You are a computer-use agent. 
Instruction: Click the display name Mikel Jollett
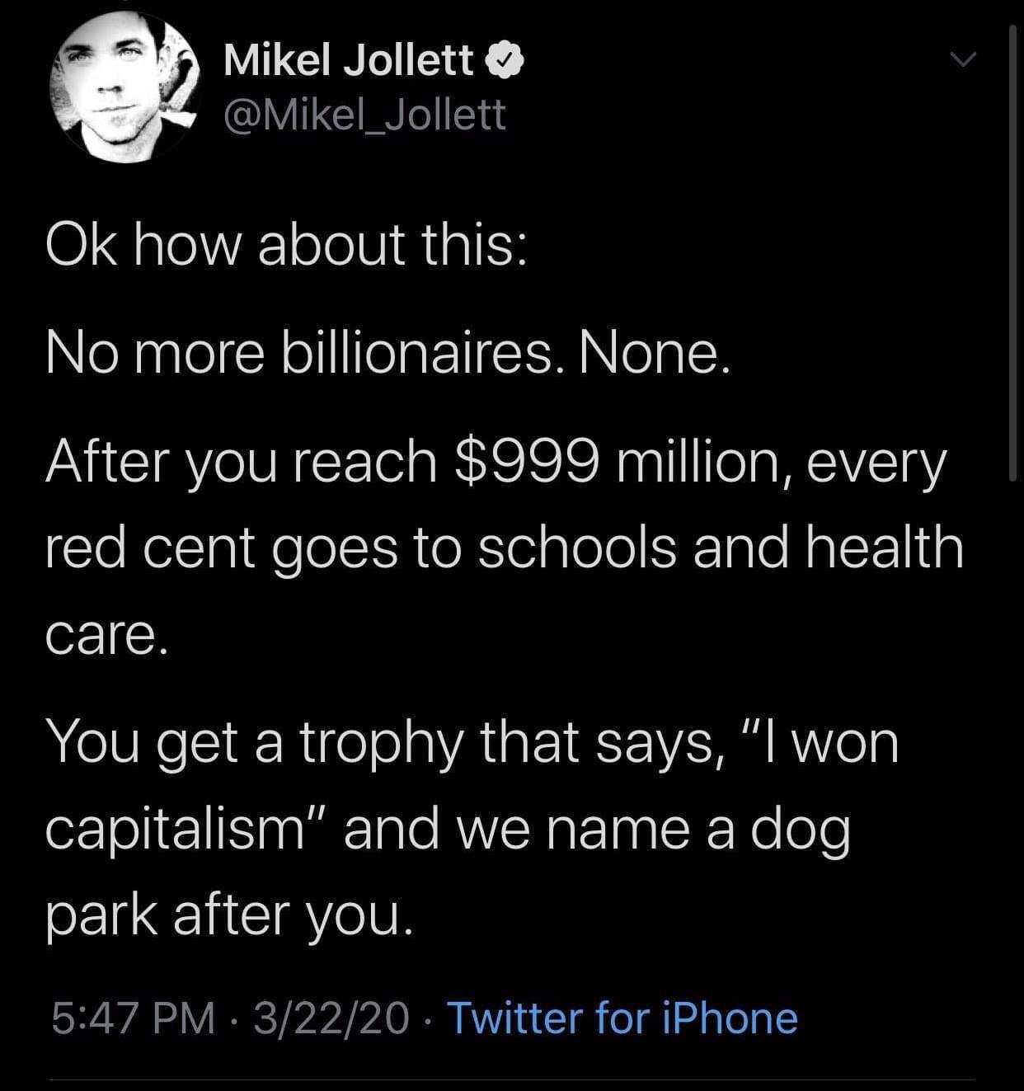(x=348, y=60)
